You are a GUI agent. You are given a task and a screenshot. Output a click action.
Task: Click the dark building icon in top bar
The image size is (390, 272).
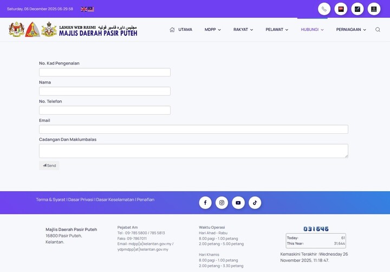(x=374, y=9)
